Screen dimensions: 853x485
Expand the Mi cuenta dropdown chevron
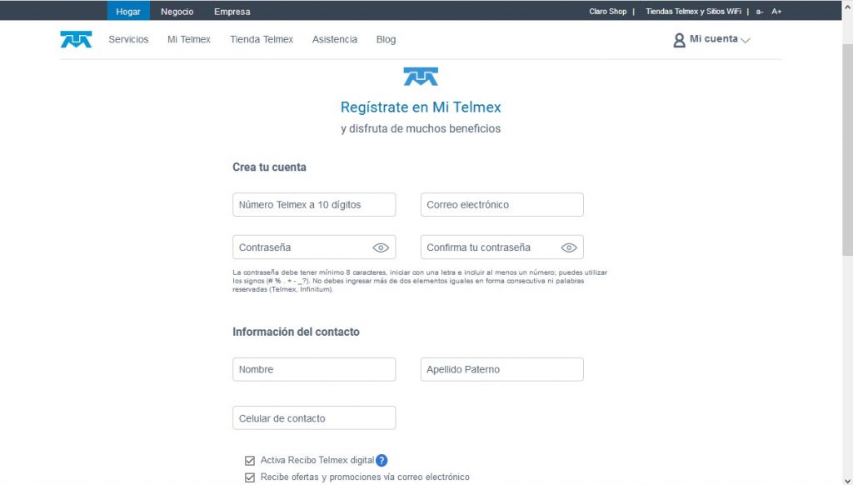point(746,40)
